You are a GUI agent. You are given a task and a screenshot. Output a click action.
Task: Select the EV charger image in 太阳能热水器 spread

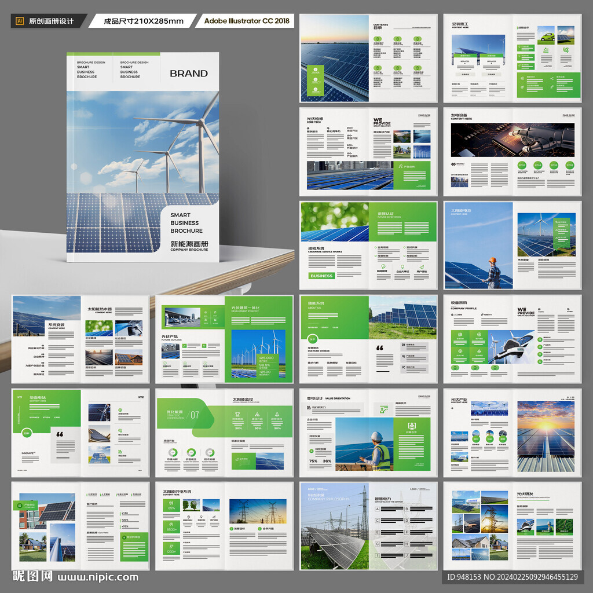click(x=129, y=328)
